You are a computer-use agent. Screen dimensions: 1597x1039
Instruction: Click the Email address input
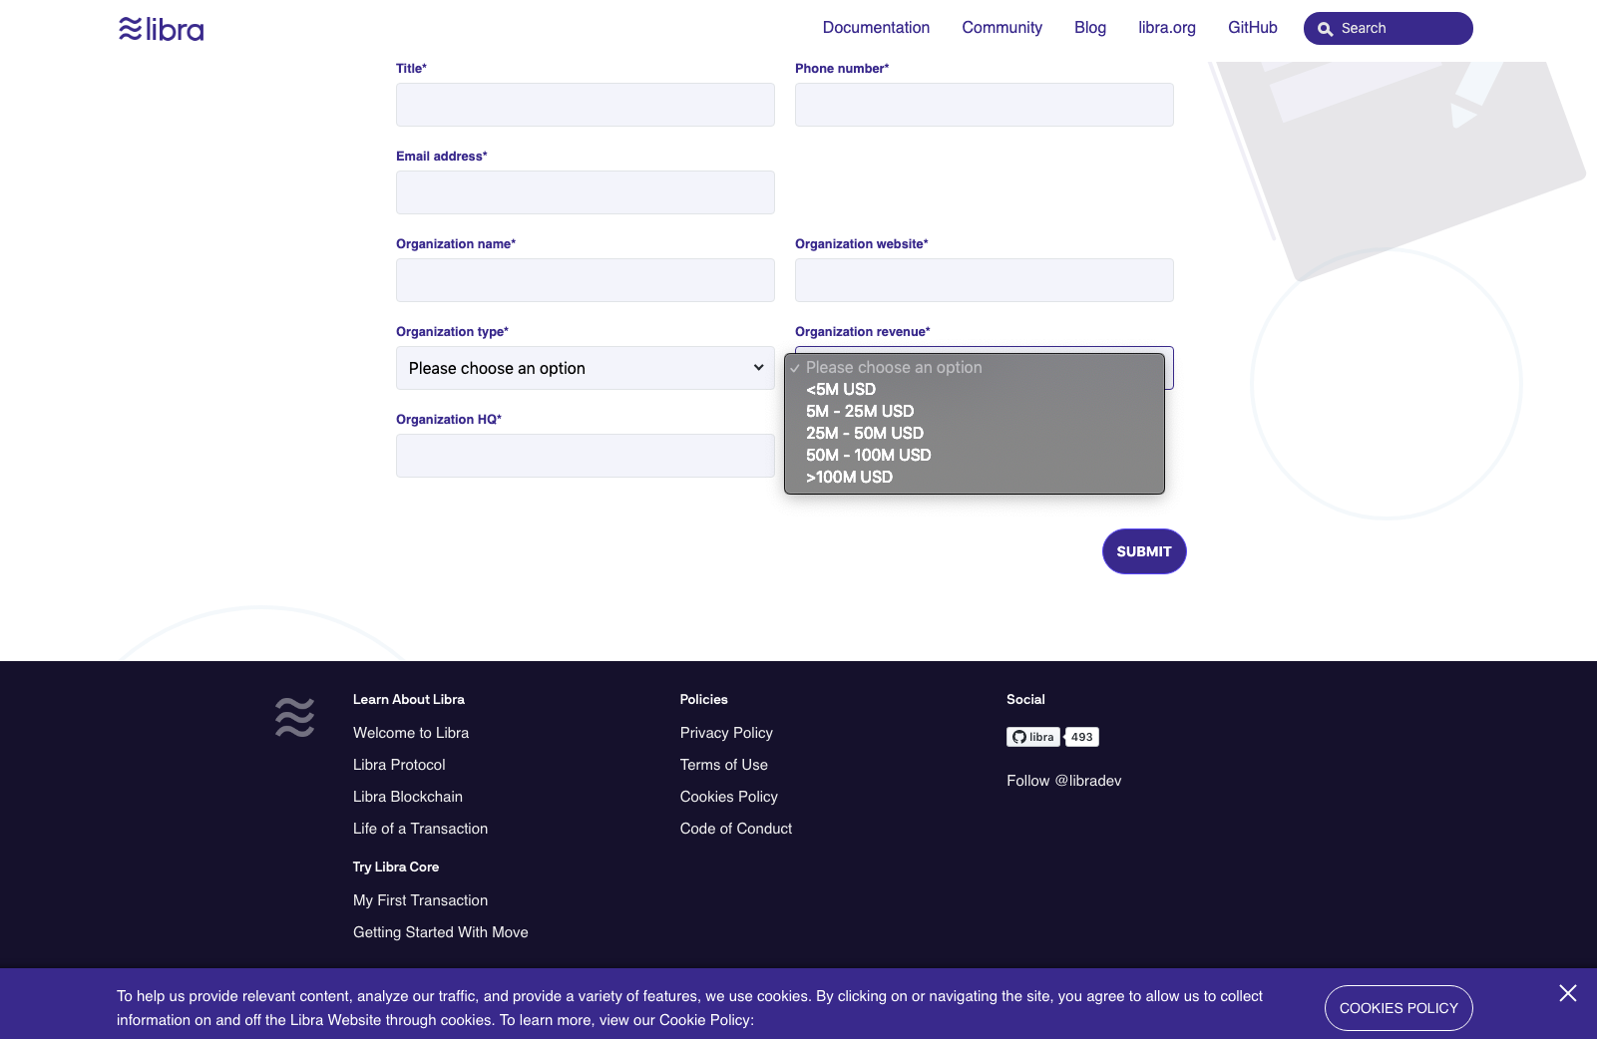(x=586, y=192)
